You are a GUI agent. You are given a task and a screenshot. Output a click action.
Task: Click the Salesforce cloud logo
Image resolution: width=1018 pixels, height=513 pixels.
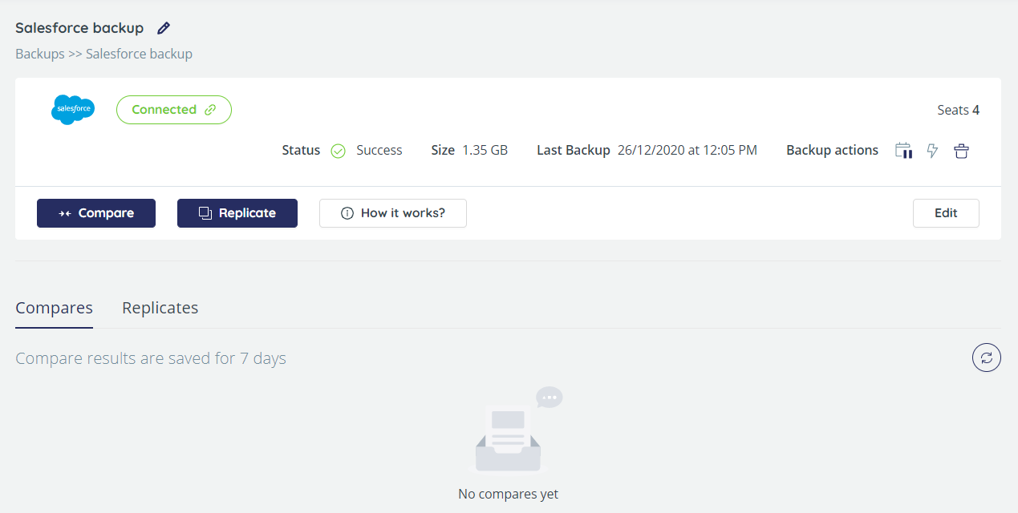pos(73,109)
